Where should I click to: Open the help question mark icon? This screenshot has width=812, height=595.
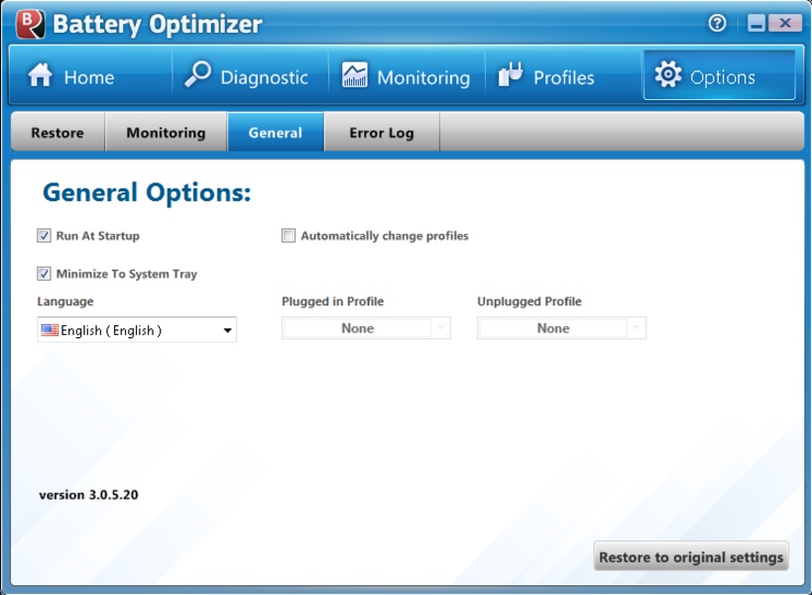(x=717, y=23)
